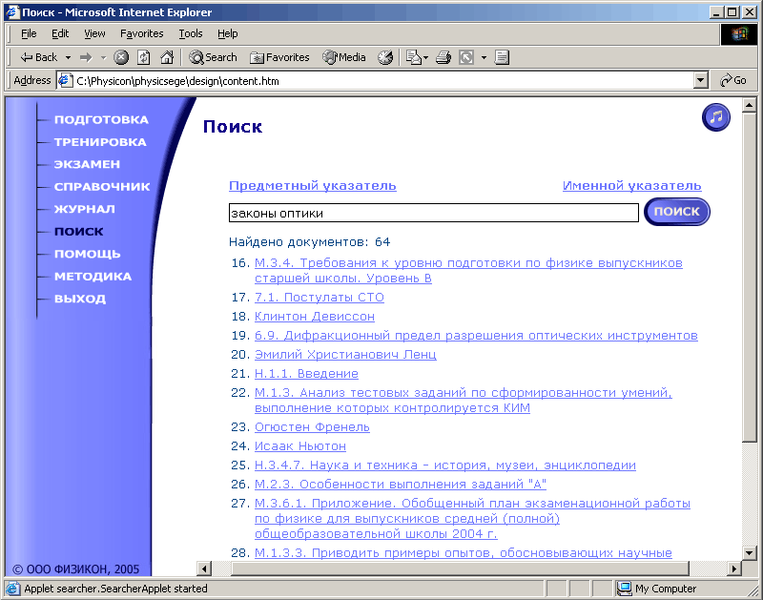The width and height of the screenshot is (763, 600).
Task: Open the Favorites menu
Action: (x=141, y=33)
